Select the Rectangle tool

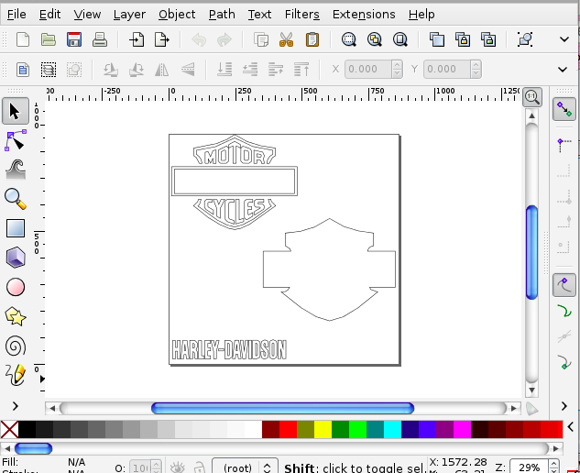point(16,228)
